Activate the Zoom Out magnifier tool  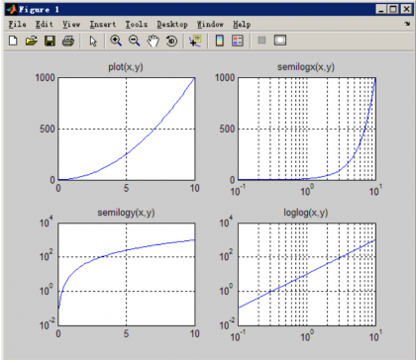(x=135, y=41)
